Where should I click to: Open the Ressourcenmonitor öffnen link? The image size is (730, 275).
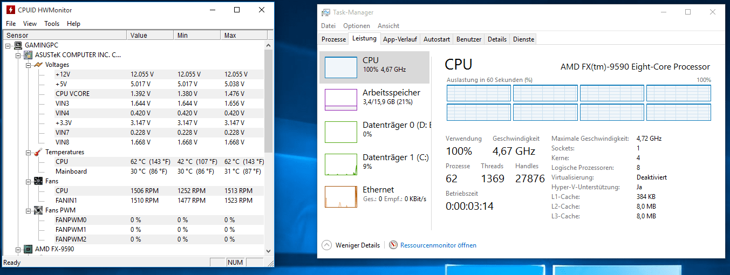[x=438, y=245]
